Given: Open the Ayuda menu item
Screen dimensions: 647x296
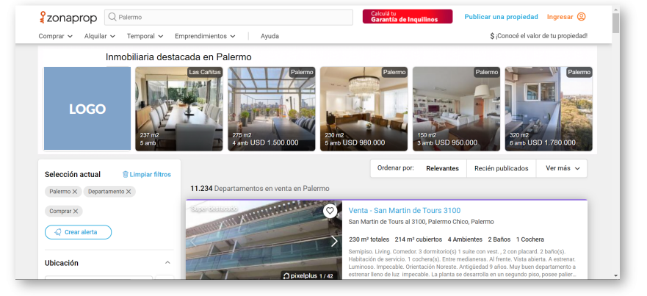Looking at the screenshot, I should pos(270,36).
